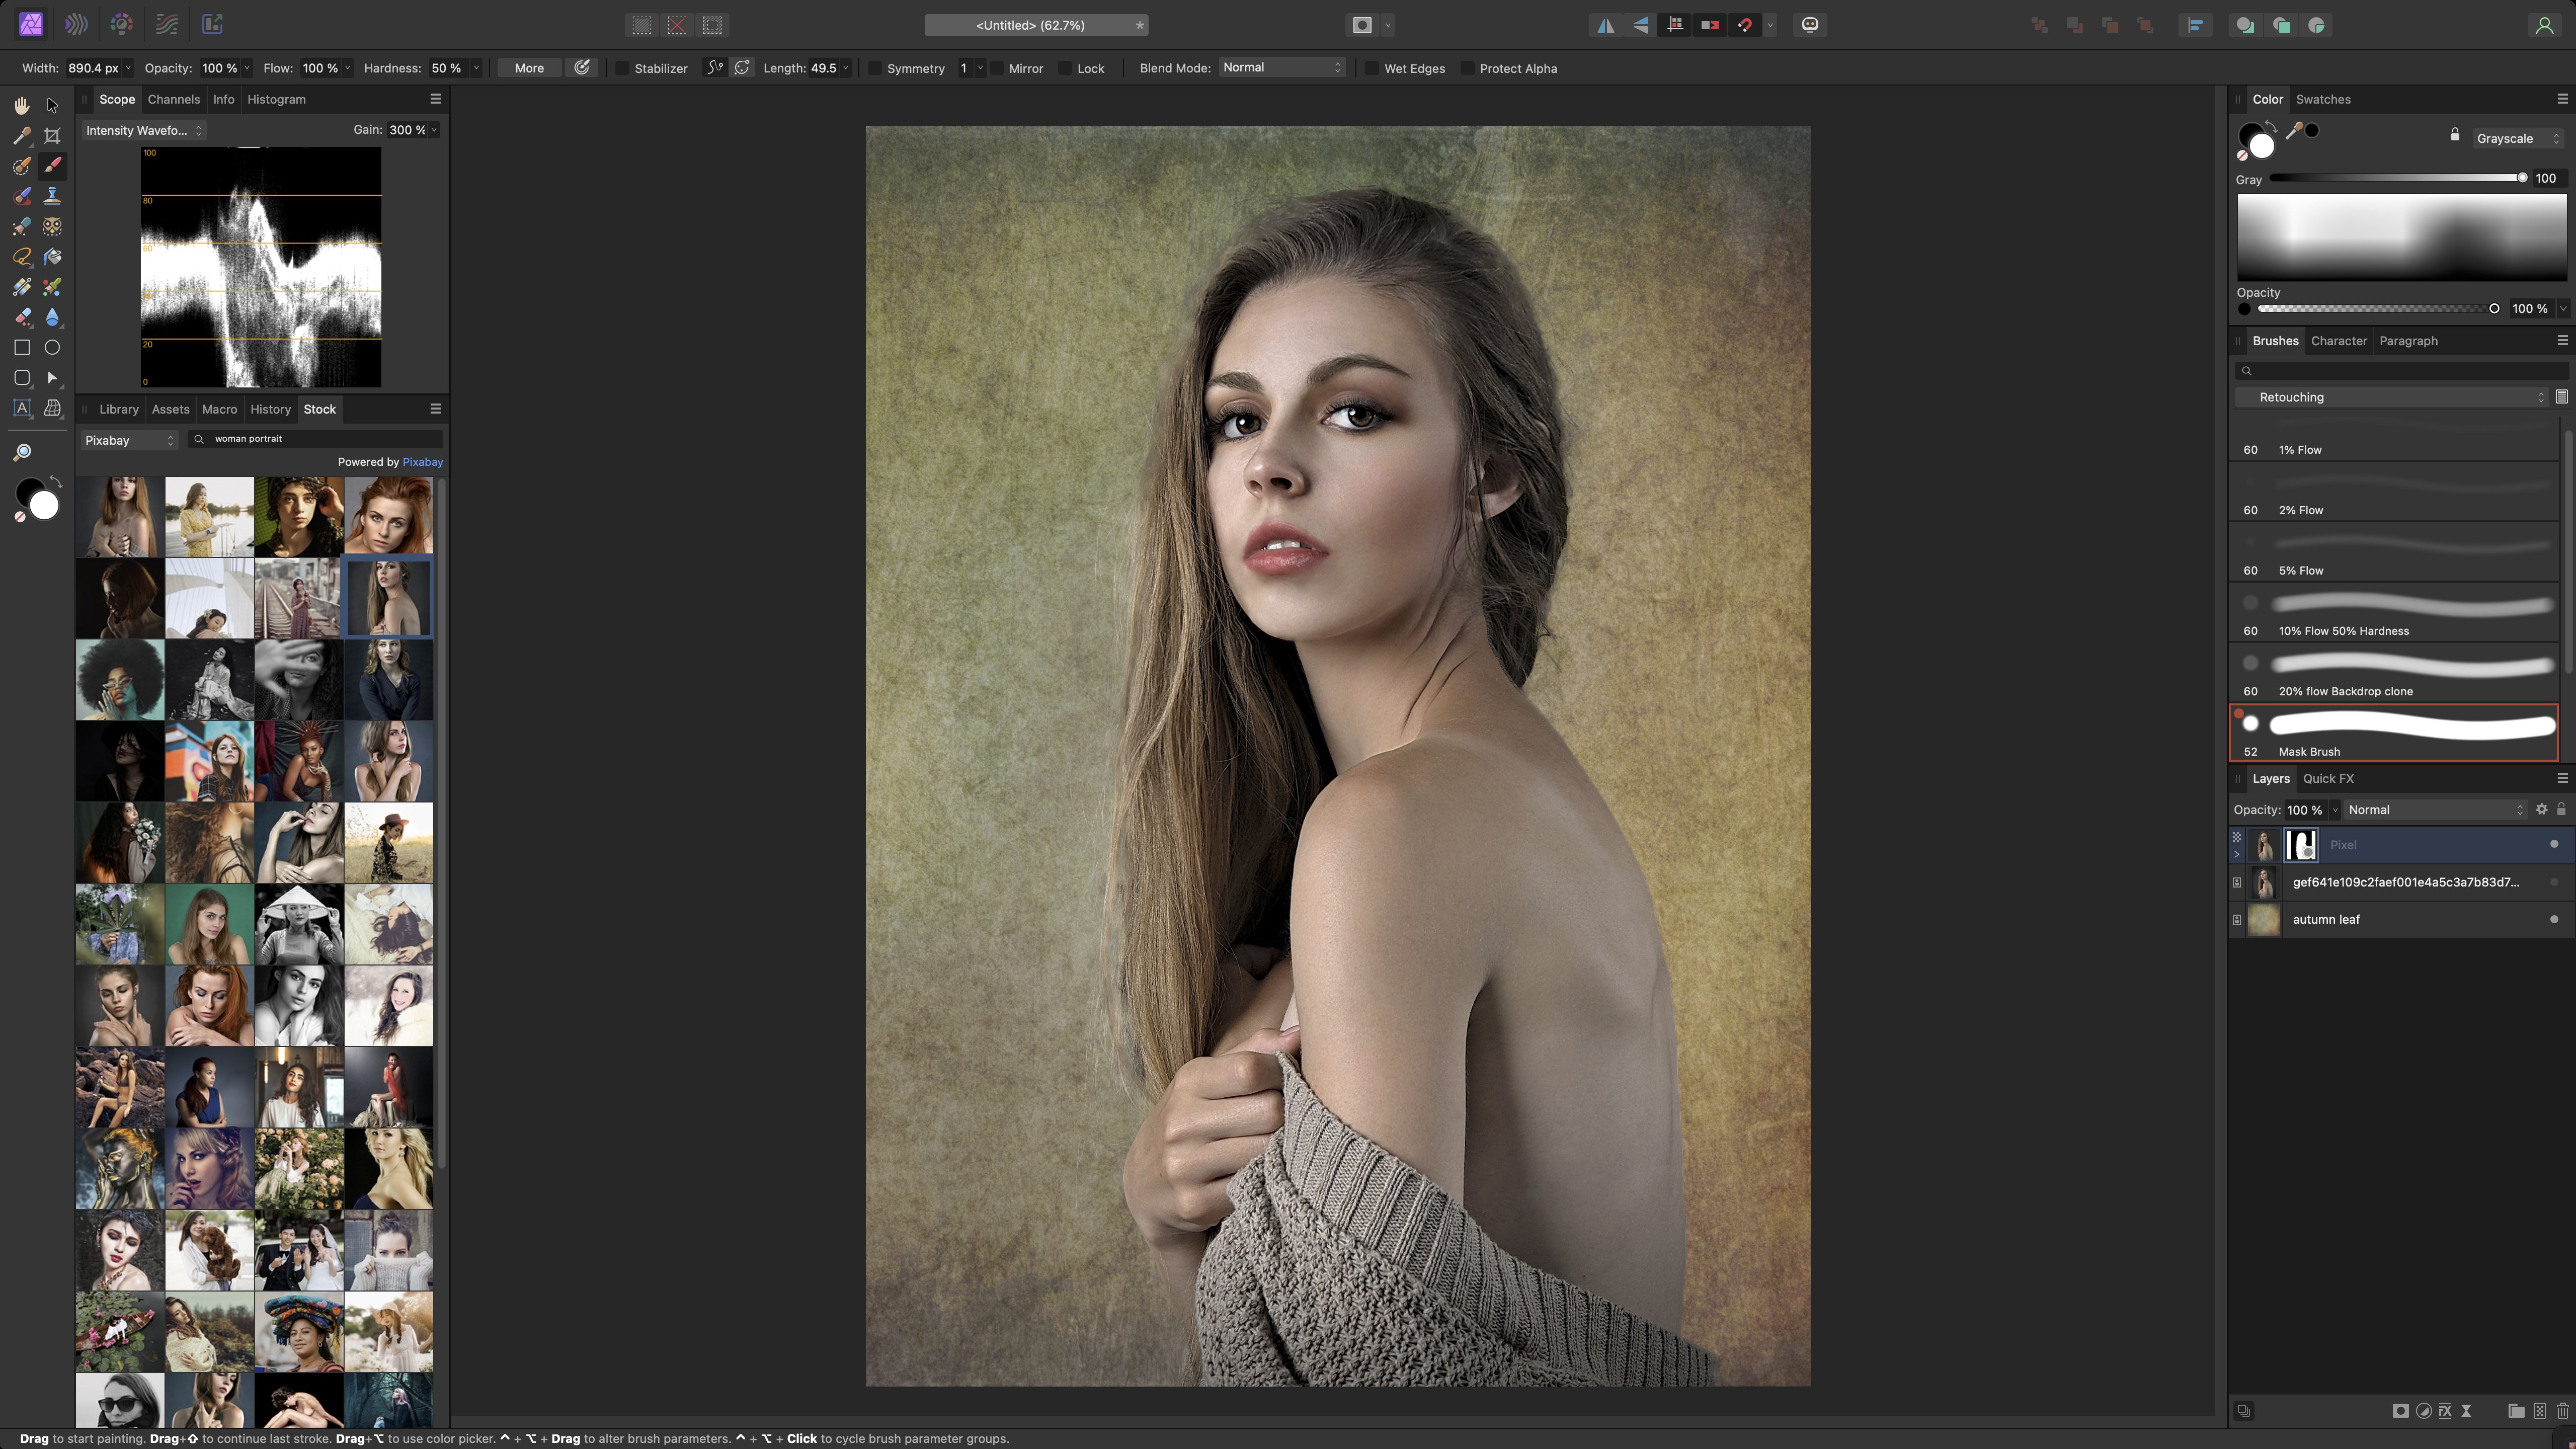Viewport: 2576px width, 1449px height.
Task: Select the 10% Flow 50% Hardness brush
Action: pyautogui.click(x=2394, y=613)
